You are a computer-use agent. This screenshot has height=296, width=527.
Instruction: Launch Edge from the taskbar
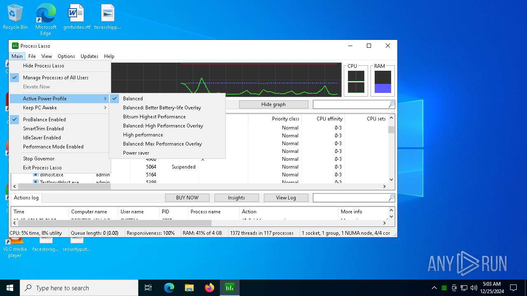169,288
